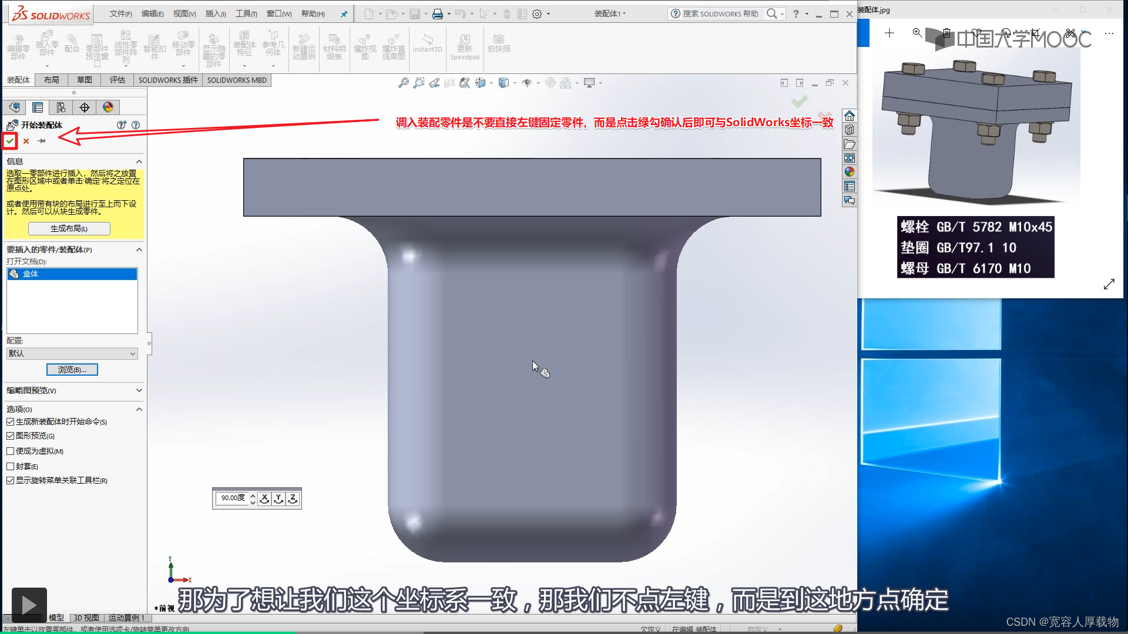1128x634 pixels.
Task: Switch to the PropertyManager tab icon
Action: pos(38,107)
